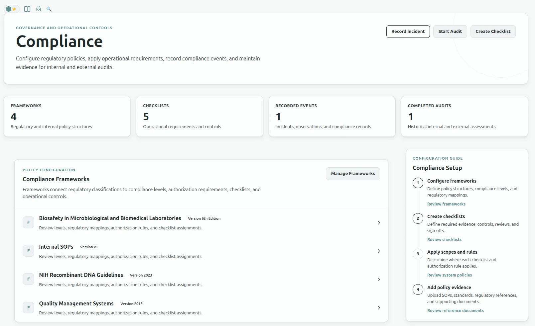This screenshot has width=535, height=326.
Task: Click the Review frameworks link
Action: click(x=446, y=204)
